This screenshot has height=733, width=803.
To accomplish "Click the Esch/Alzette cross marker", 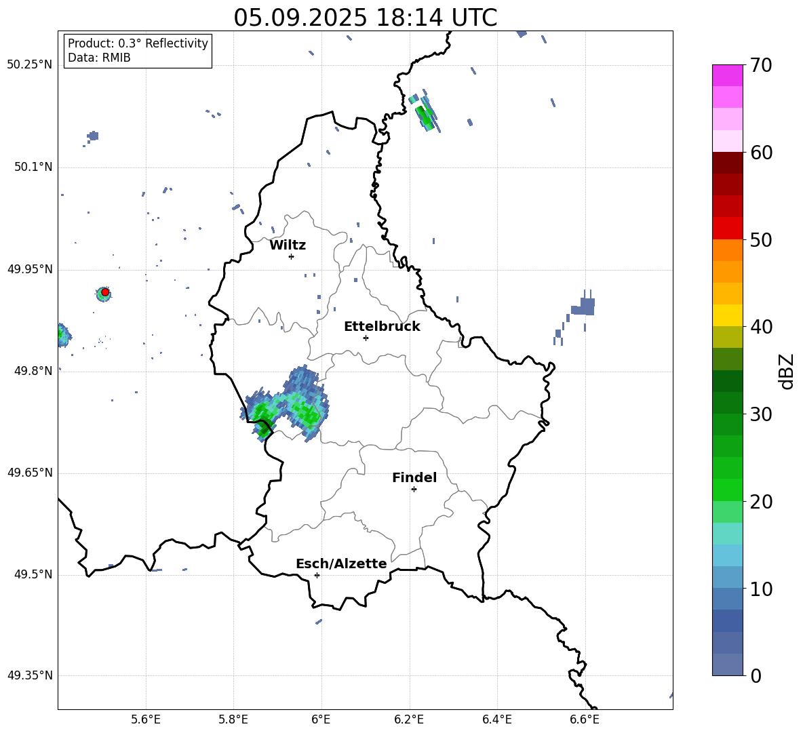I will [317, 575].
